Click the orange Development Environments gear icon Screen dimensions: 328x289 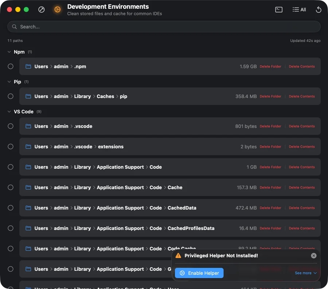point(58,9)
